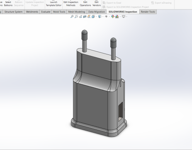Click Apply Scene icon
Viewport: 192px width, 150px height.
(117, 16)
